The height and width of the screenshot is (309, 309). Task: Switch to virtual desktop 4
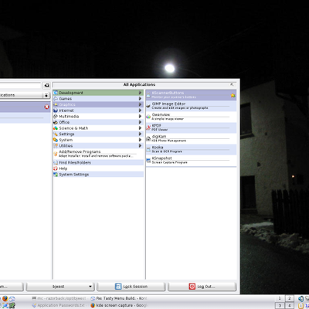click(290, 306)
